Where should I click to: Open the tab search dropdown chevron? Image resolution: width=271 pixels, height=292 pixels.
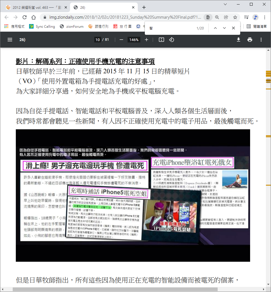coord(225,4)
